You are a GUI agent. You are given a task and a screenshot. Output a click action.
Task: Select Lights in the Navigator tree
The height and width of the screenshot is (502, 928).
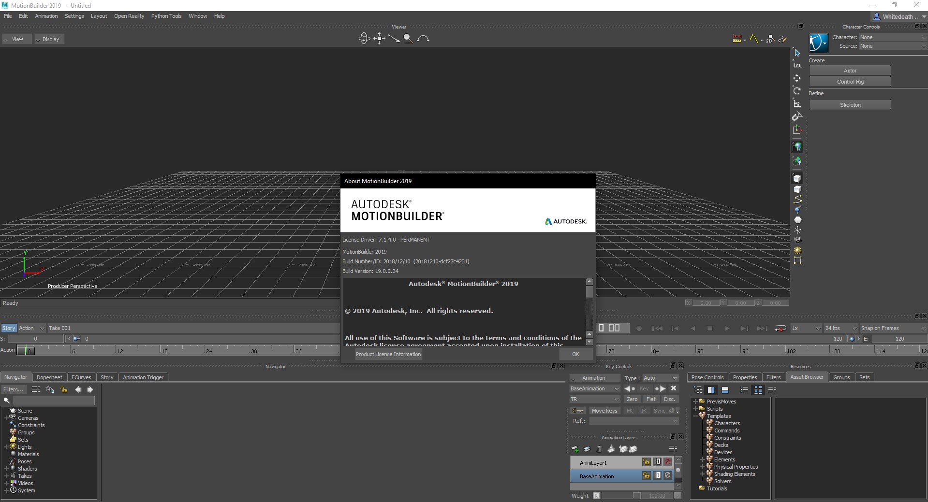pyautogui.click(x=25, y=447)
